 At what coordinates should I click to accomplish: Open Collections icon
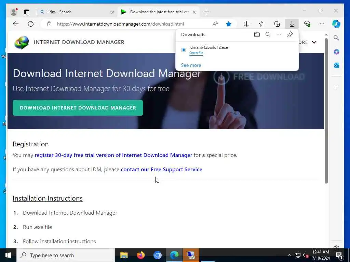[277, 24]
